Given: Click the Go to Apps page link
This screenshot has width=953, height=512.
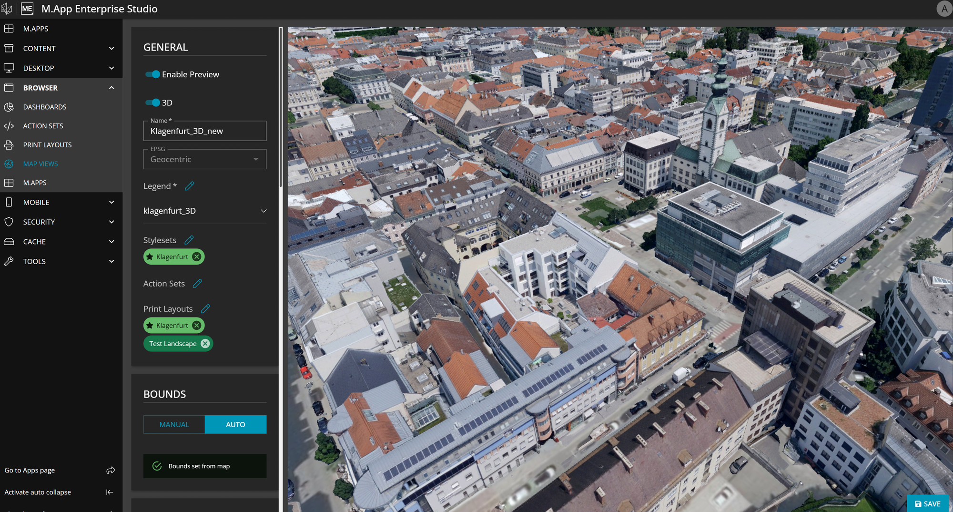Looking at the screenshot, I should (30, 471).
